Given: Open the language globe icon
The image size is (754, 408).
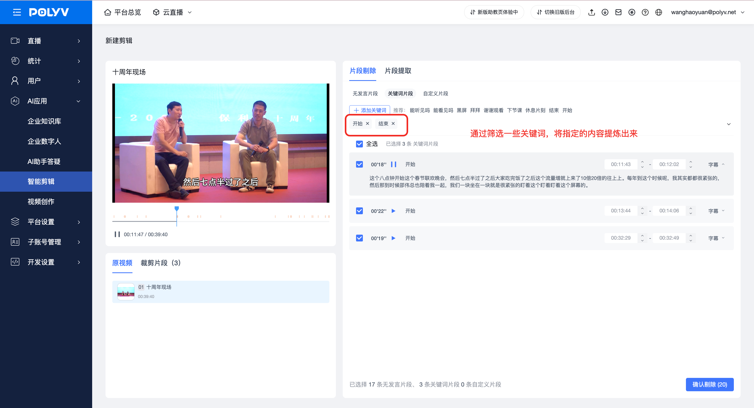Looking at the screenshot, I should coord(659,12).
